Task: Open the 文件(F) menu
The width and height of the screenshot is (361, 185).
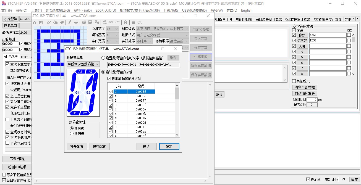Action: (7, 10)
